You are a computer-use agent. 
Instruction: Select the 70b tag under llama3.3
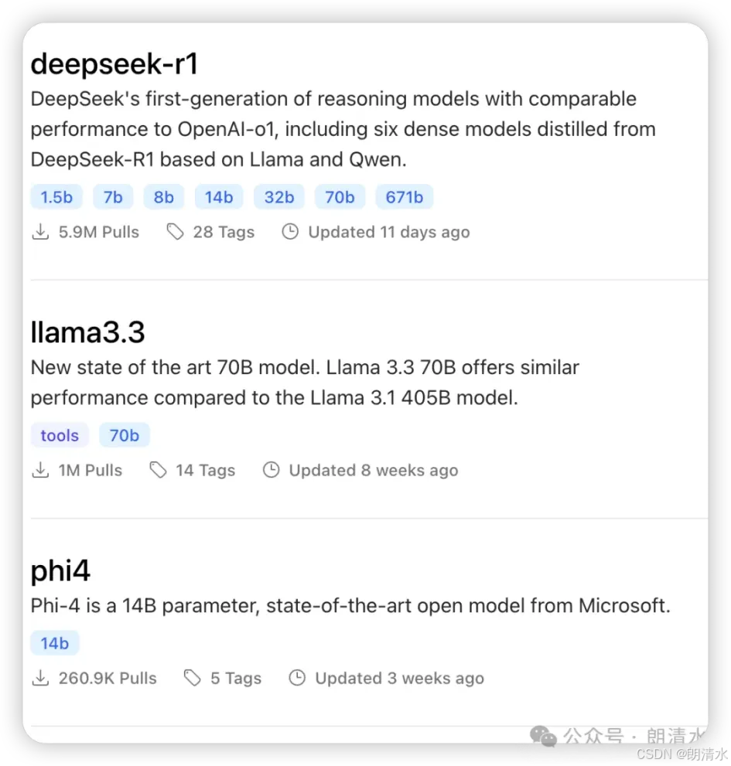tap(125, 435)
